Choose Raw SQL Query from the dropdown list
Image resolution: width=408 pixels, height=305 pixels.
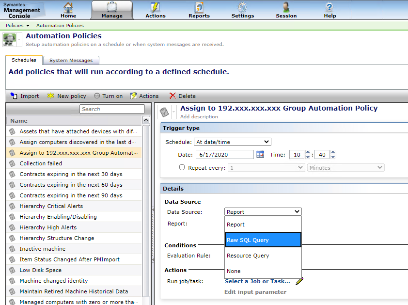(x=263, y=240)
